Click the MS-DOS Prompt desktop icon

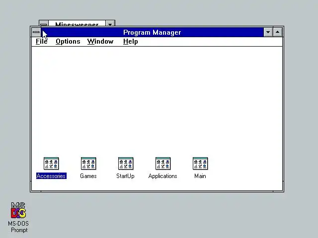point(18,210)
